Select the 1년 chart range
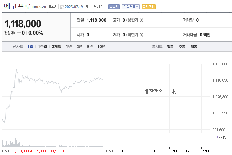Viewport: 232px width, 155px height. 69,47
